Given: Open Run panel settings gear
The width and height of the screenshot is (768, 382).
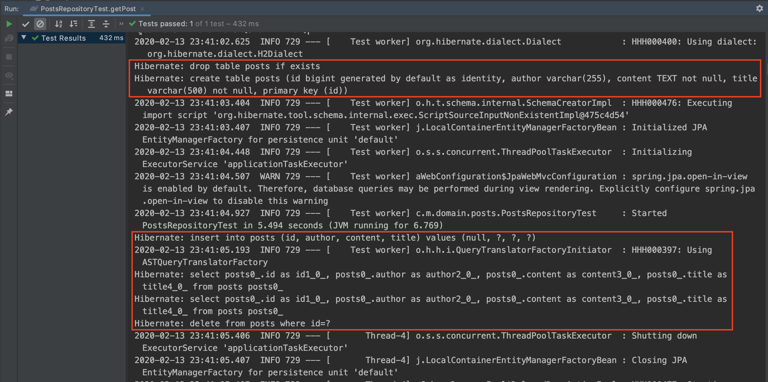Looking at the screenshot, I should 759,8.
